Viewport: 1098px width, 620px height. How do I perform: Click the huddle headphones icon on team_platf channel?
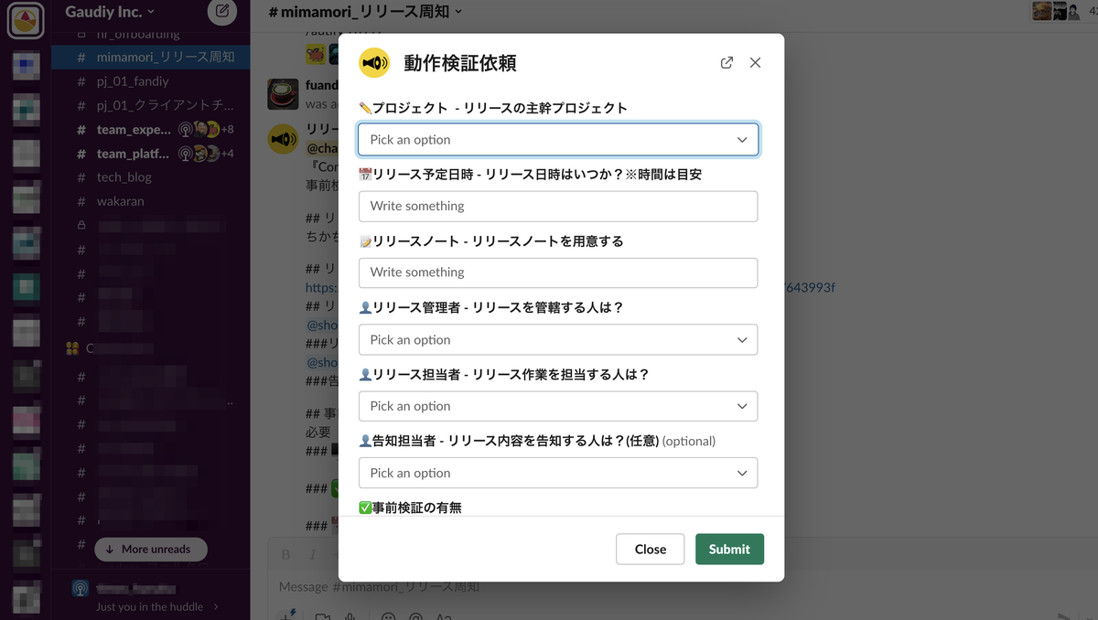coord(185,154)
